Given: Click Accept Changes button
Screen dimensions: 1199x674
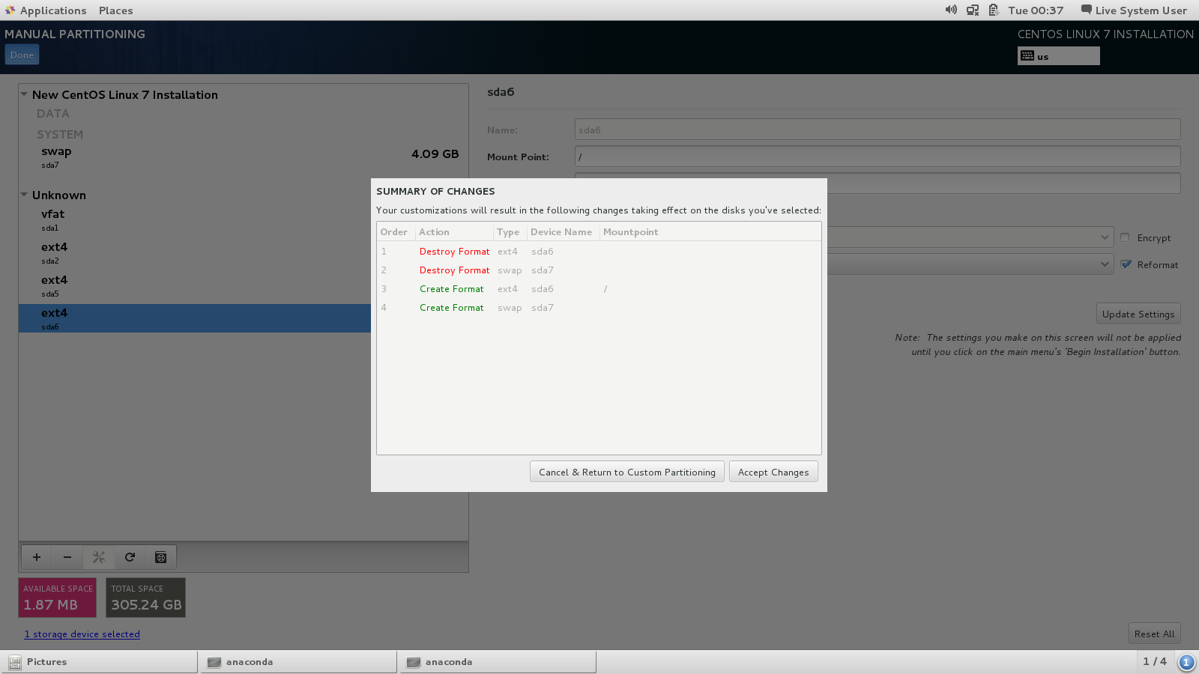Looking at the screenshot, I should point(773,472).
